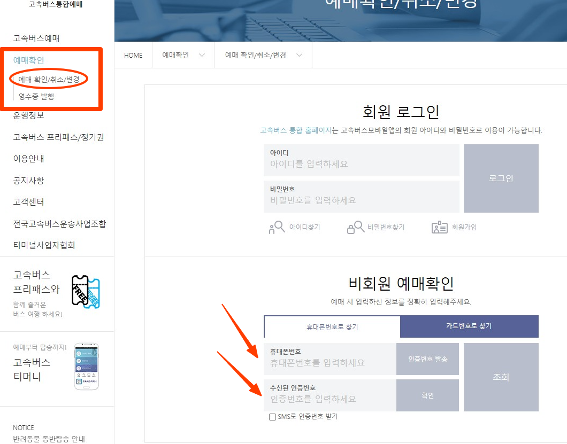Open 운행정보 sidebar menu

point(28,115)
